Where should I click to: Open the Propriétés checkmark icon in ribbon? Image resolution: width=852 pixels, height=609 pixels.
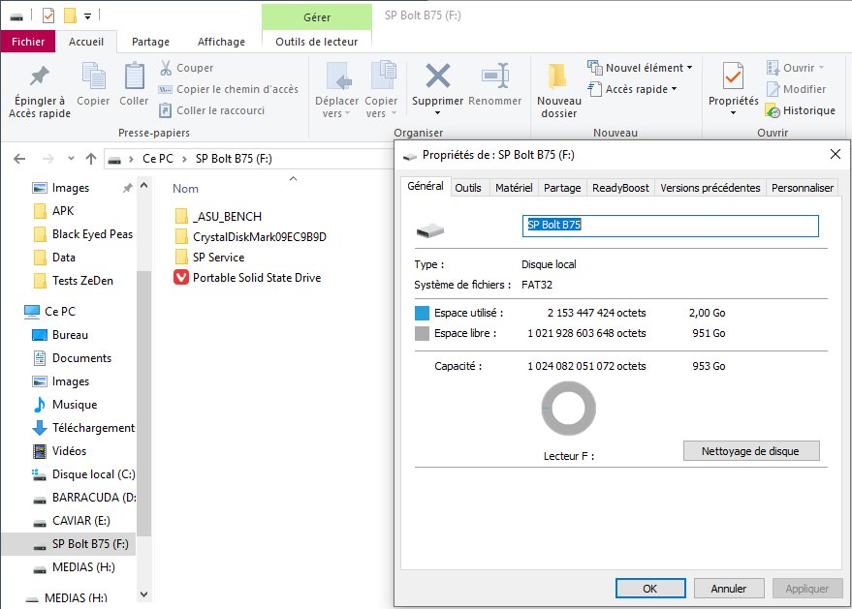(x=733, y=76)
